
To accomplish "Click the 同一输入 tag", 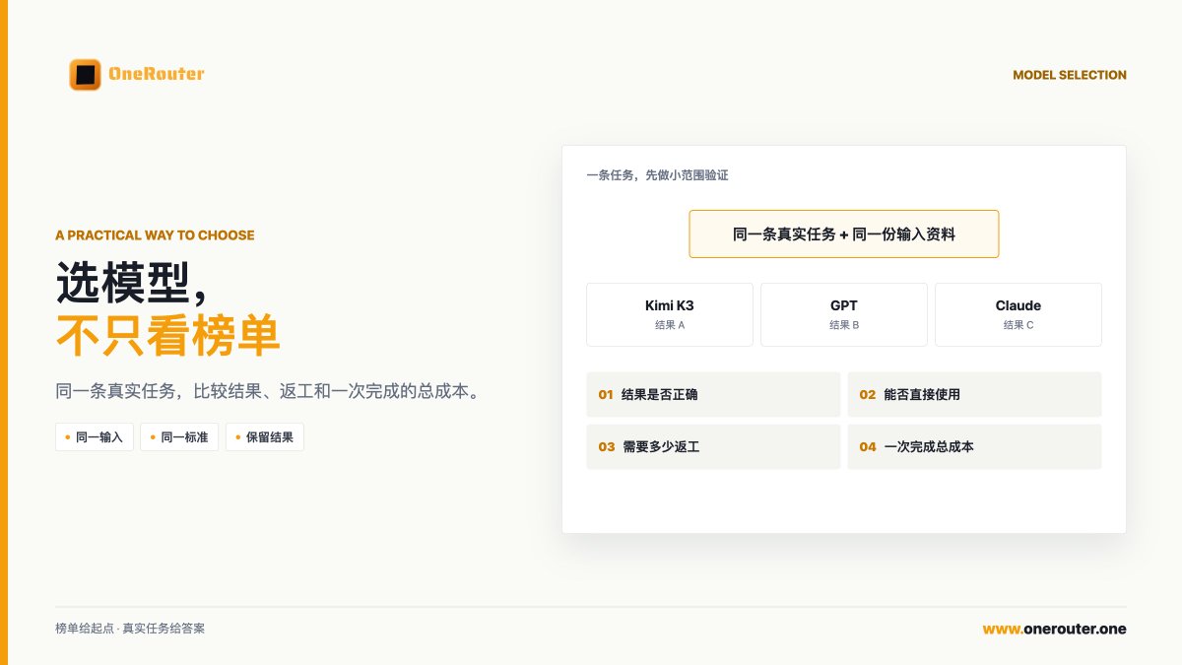I will pos(95,437).
